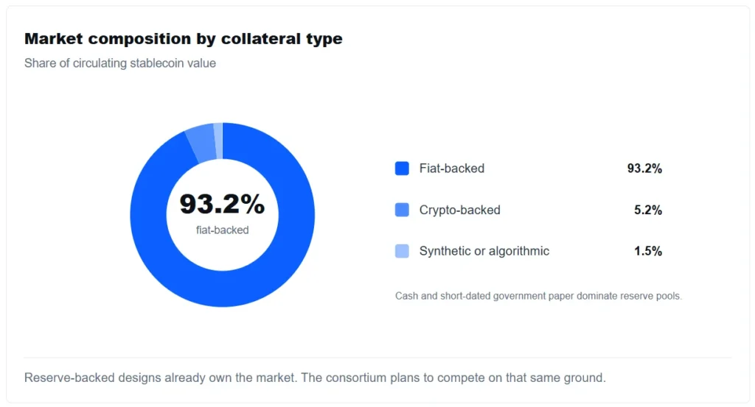
Task: Click the 93.2% value in the legend
Action: click(644, 169)
